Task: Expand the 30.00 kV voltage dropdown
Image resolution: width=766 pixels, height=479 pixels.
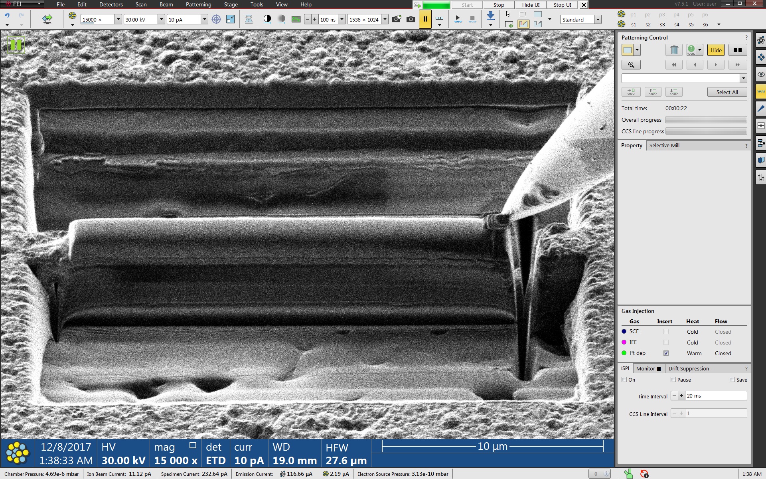Action: pyautogui.click(x=161, y=20)
